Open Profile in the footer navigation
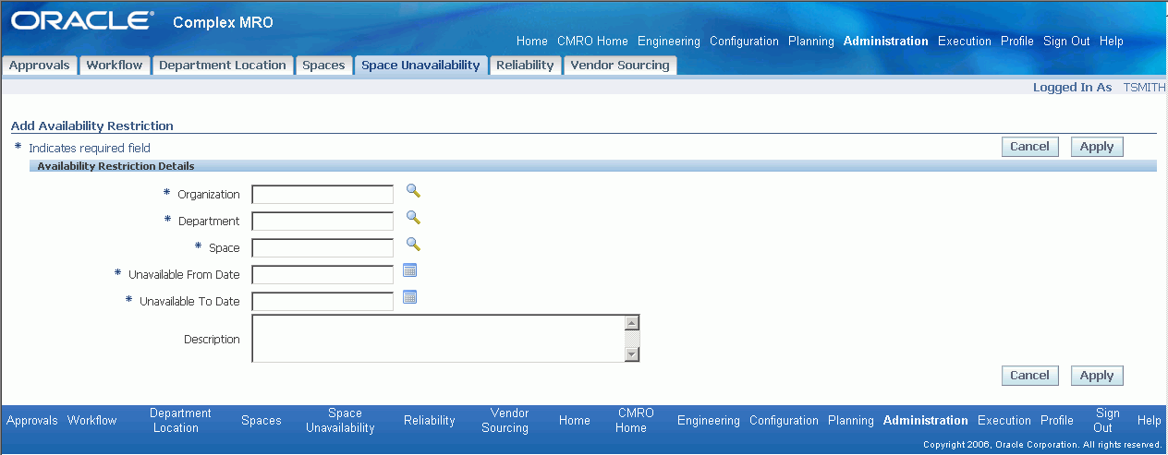 (1057, 421)
